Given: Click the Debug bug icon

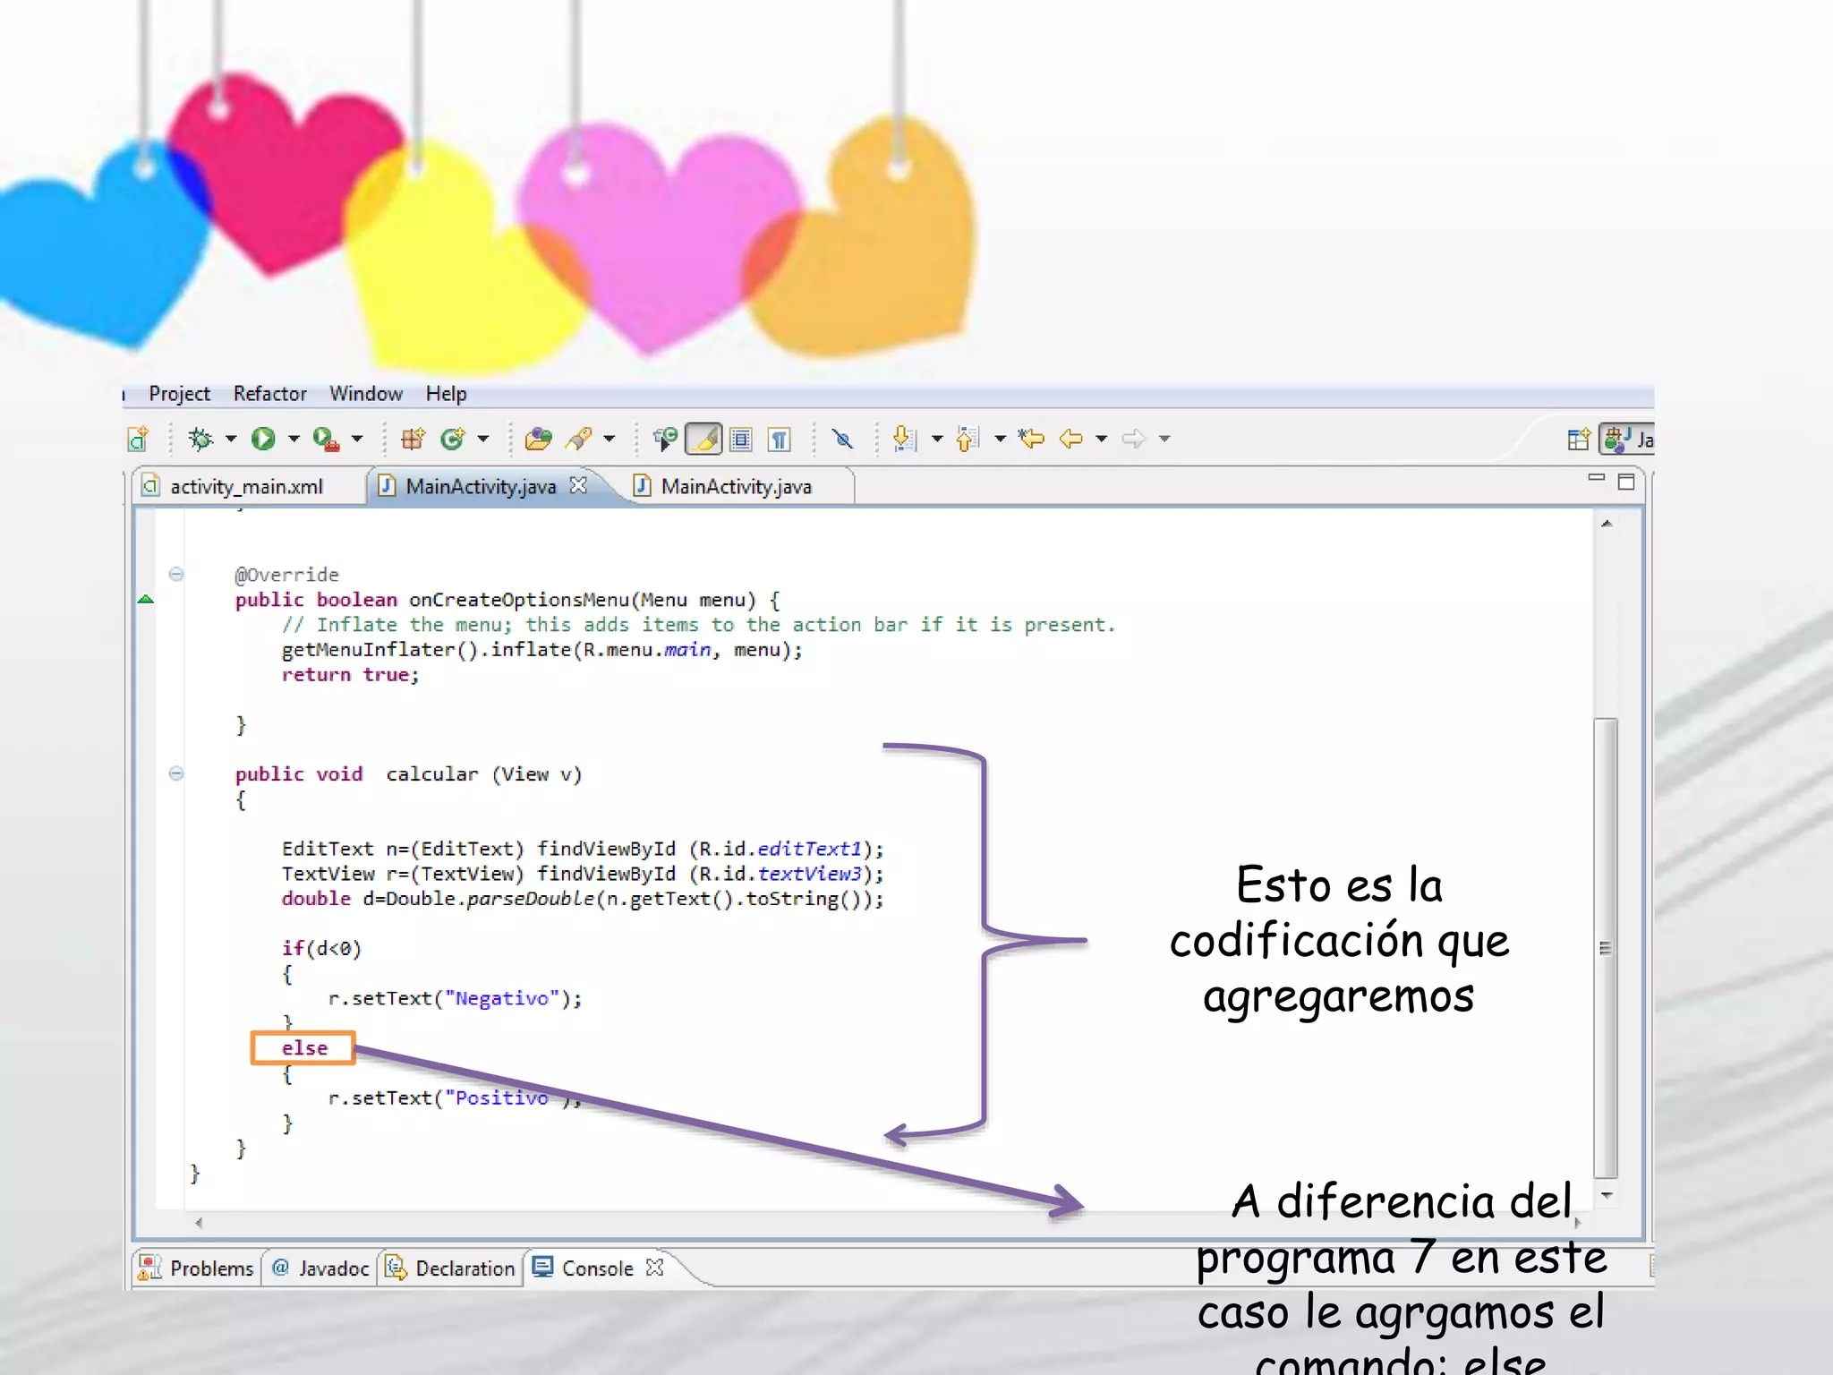Looking at the screenshot, I should 200,439.
